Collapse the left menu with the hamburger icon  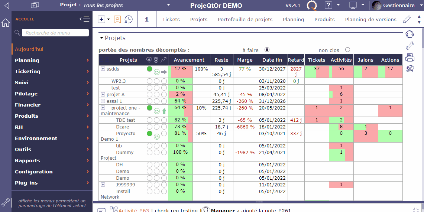coord(85,19)
